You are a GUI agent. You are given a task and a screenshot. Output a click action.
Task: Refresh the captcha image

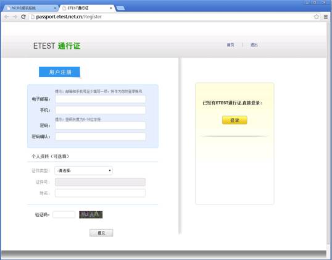pyautogui.click(x=91, y=215)
